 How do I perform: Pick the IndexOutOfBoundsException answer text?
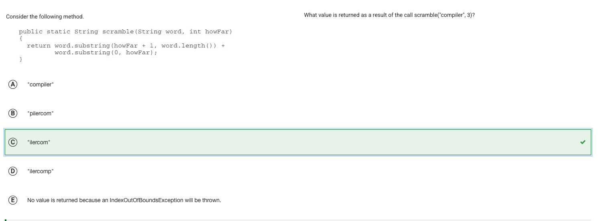coord(124,200)
